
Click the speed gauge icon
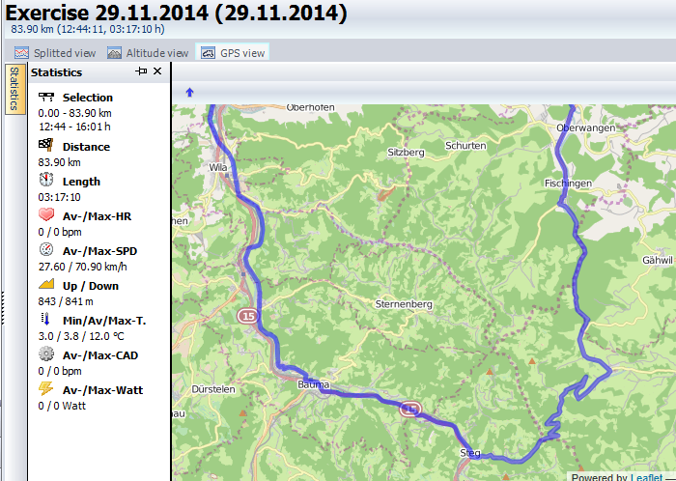click(x=46, y=250)
